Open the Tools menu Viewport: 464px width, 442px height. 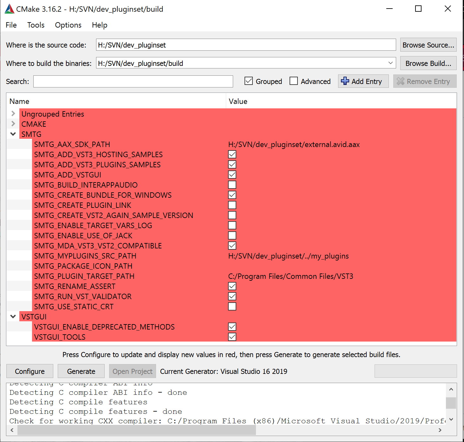click(36, 25)
